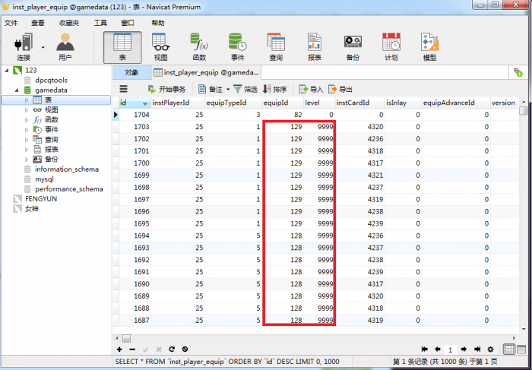Open the Backup (备份) toolbar icon

(x=353, y=47)
